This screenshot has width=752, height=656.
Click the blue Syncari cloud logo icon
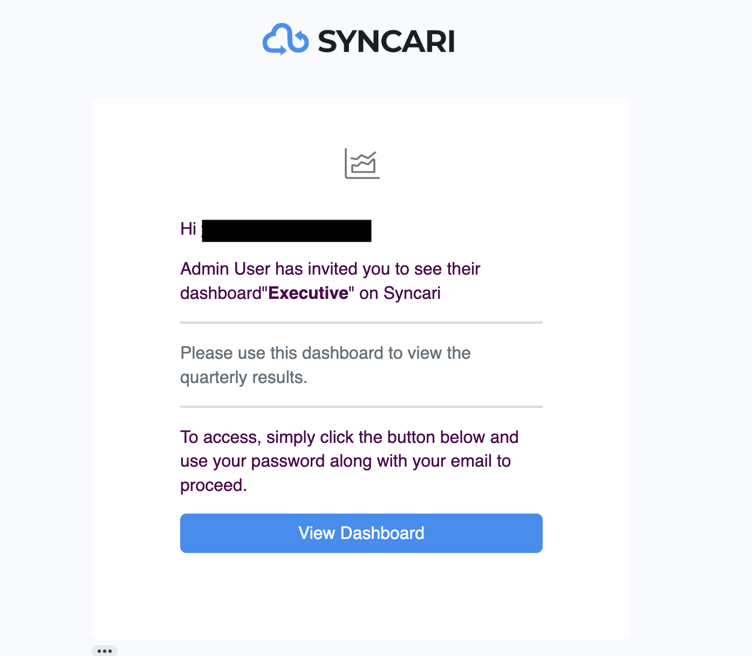(x=285, y=39)
